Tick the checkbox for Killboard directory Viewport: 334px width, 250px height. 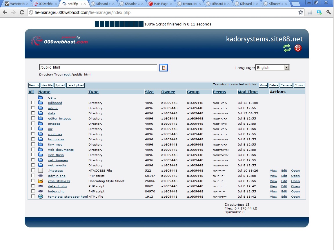pyautogui.click(x=33, y=102)
